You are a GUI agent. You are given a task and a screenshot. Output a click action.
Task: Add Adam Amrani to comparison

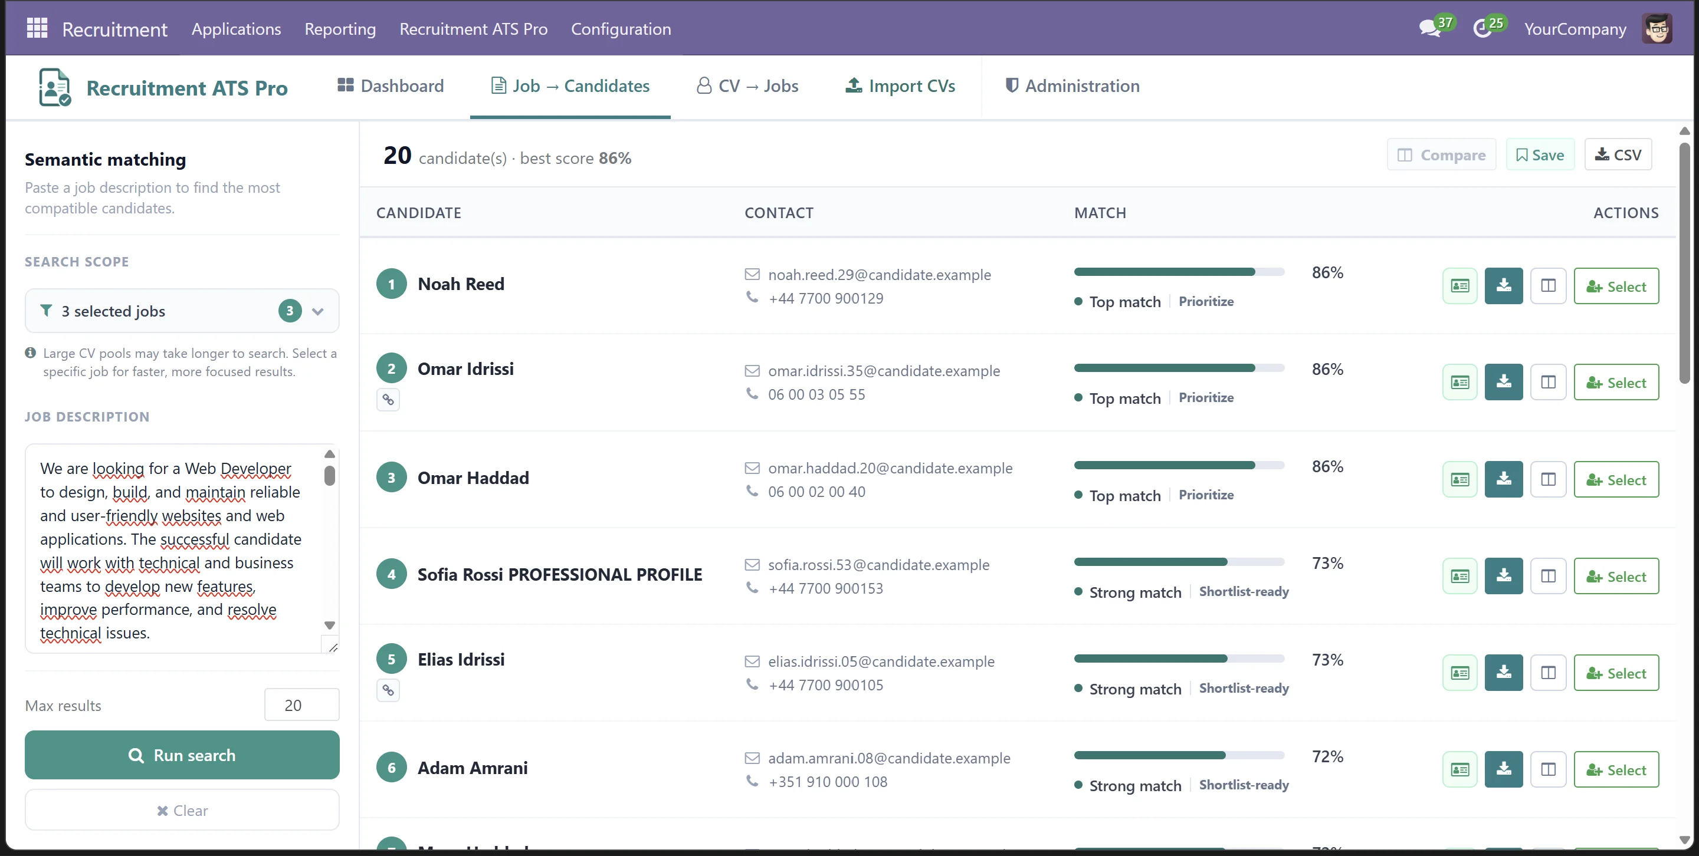click(x=1547, y=769)
